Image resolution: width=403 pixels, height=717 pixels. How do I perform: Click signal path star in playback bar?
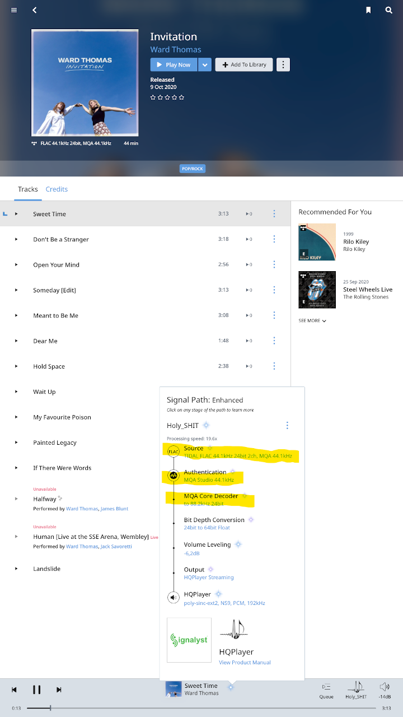[x=231, y=687]
